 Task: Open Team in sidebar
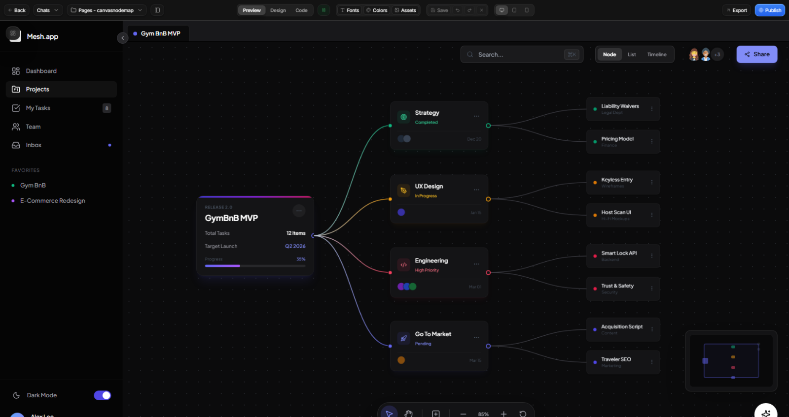pyautogui.click(x=61, y=127)
